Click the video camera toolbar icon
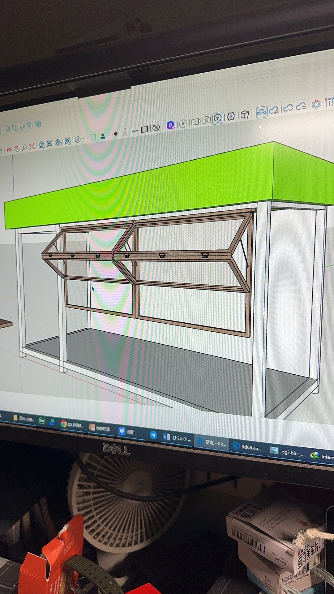Image resolution: width=334 pixels, height=594 pixels. (x=195, y=122)
